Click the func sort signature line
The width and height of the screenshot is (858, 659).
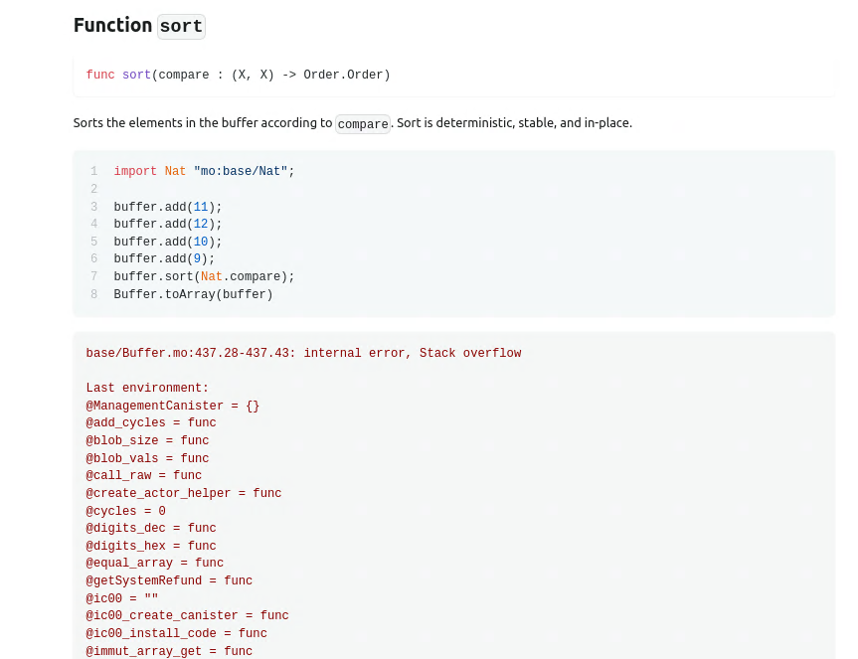pyautogui.click(x=238, y=75)
